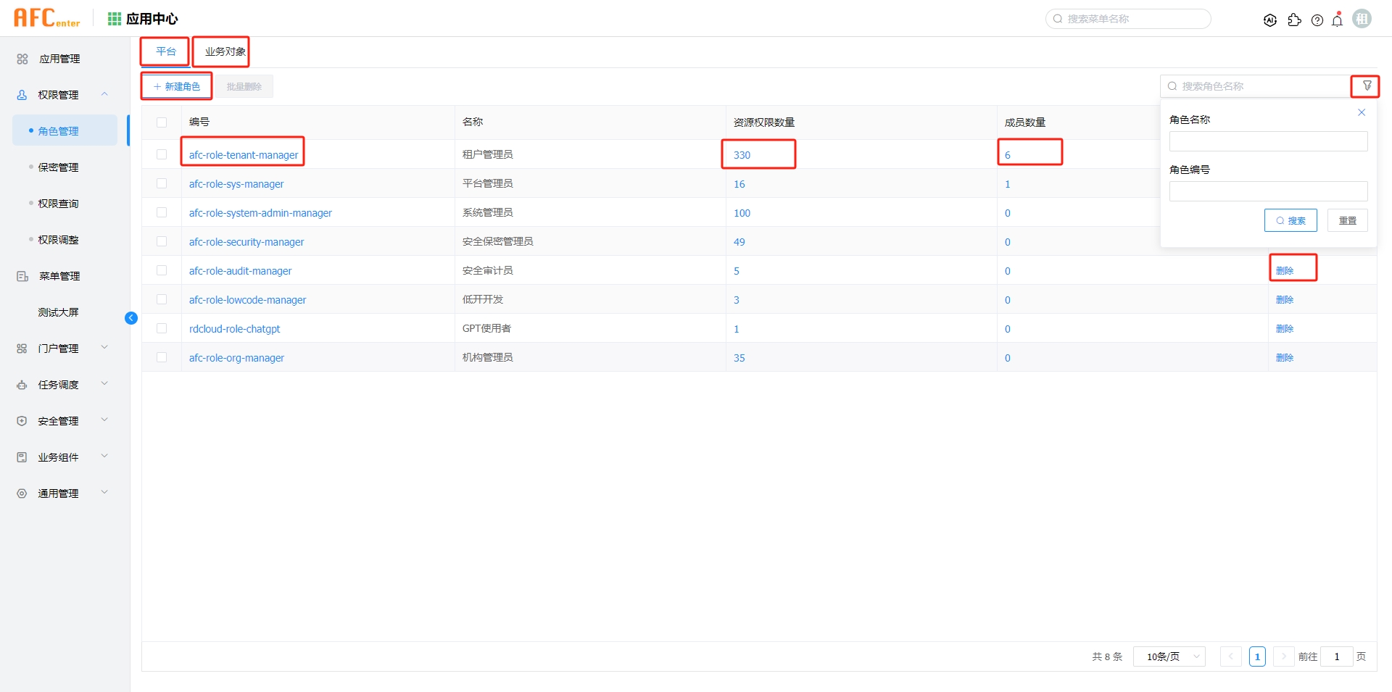Click the plugin puzzle icon in header
Viewport: 1392px width, 692px height.
(1295, 20)
